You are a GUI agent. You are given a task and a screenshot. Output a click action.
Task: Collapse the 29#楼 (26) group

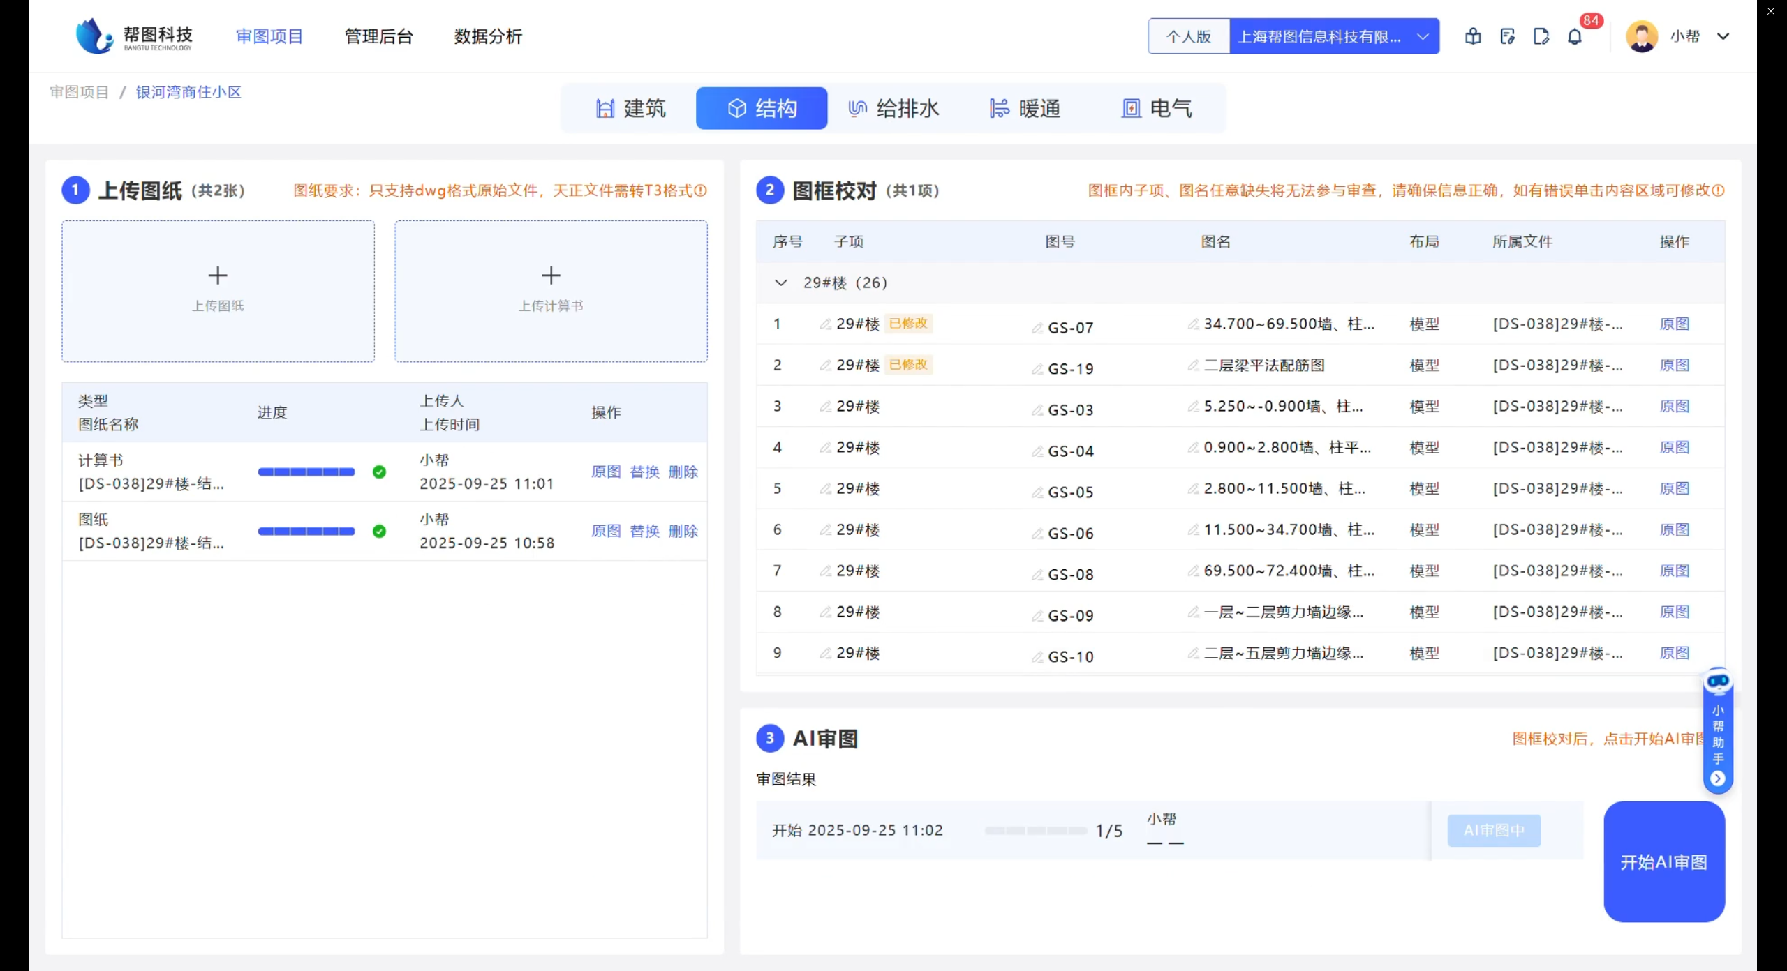point(781,283)
